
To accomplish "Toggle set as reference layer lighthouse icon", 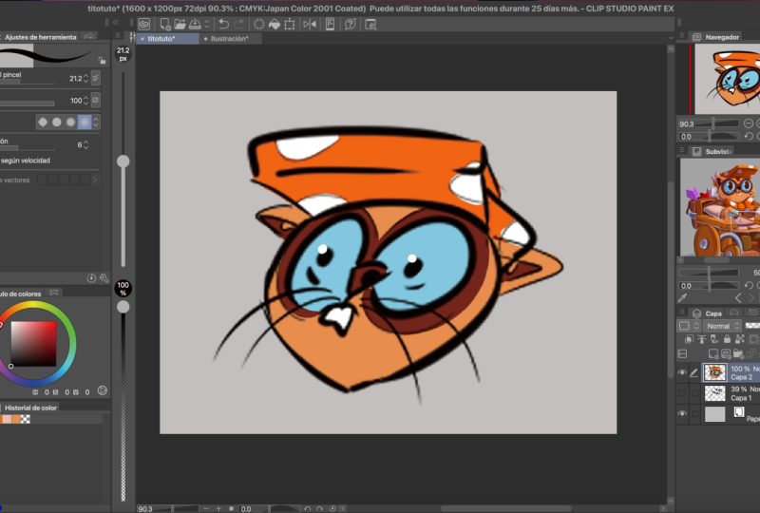I will (x=701, y=339).
